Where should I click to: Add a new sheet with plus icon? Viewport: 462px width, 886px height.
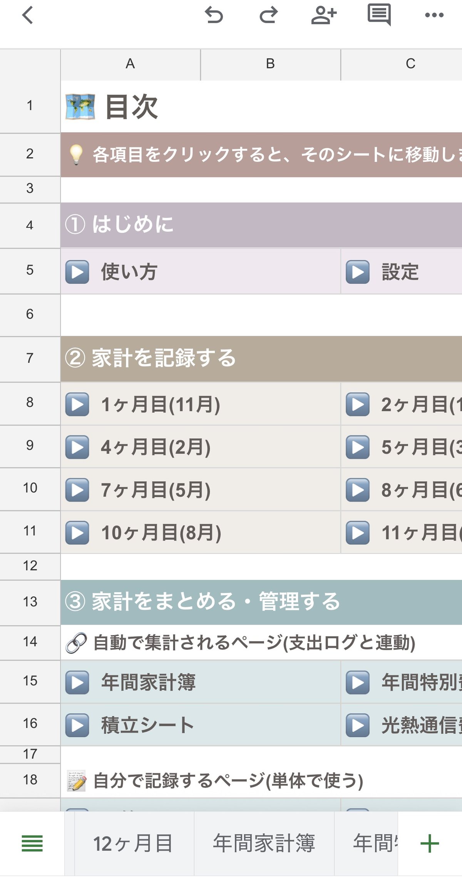[430, 843]
